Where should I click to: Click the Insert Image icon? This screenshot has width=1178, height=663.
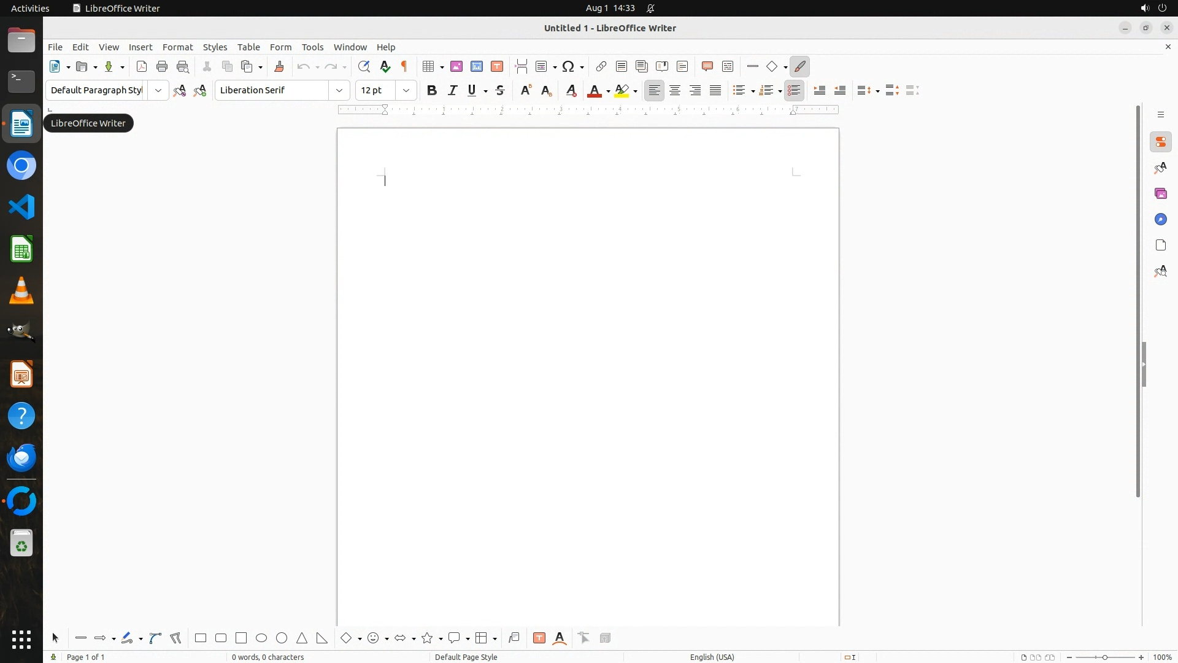coord(456,66)
